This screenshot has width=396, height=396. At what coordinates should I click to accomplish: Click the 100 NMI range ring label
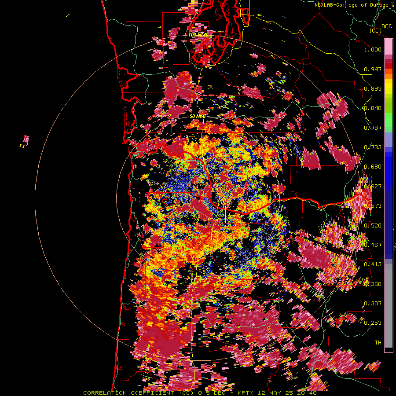[x=198, y=35]
